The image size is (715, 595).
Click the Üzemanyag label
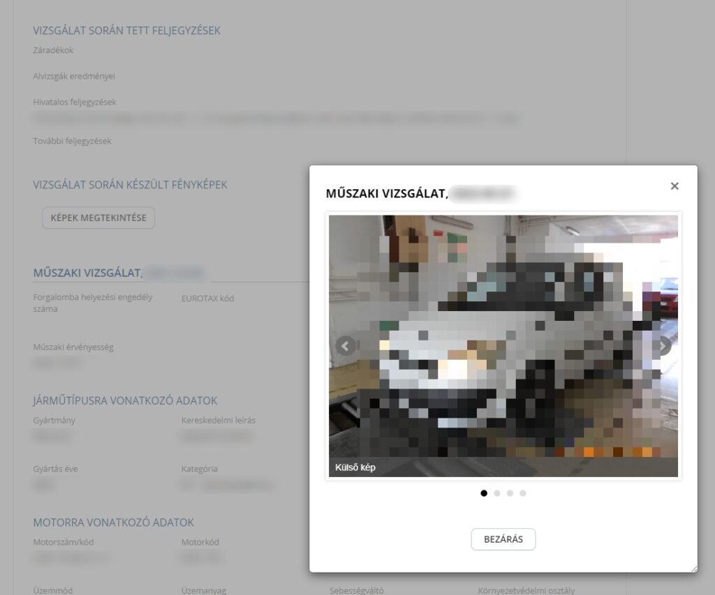[203, 590]
